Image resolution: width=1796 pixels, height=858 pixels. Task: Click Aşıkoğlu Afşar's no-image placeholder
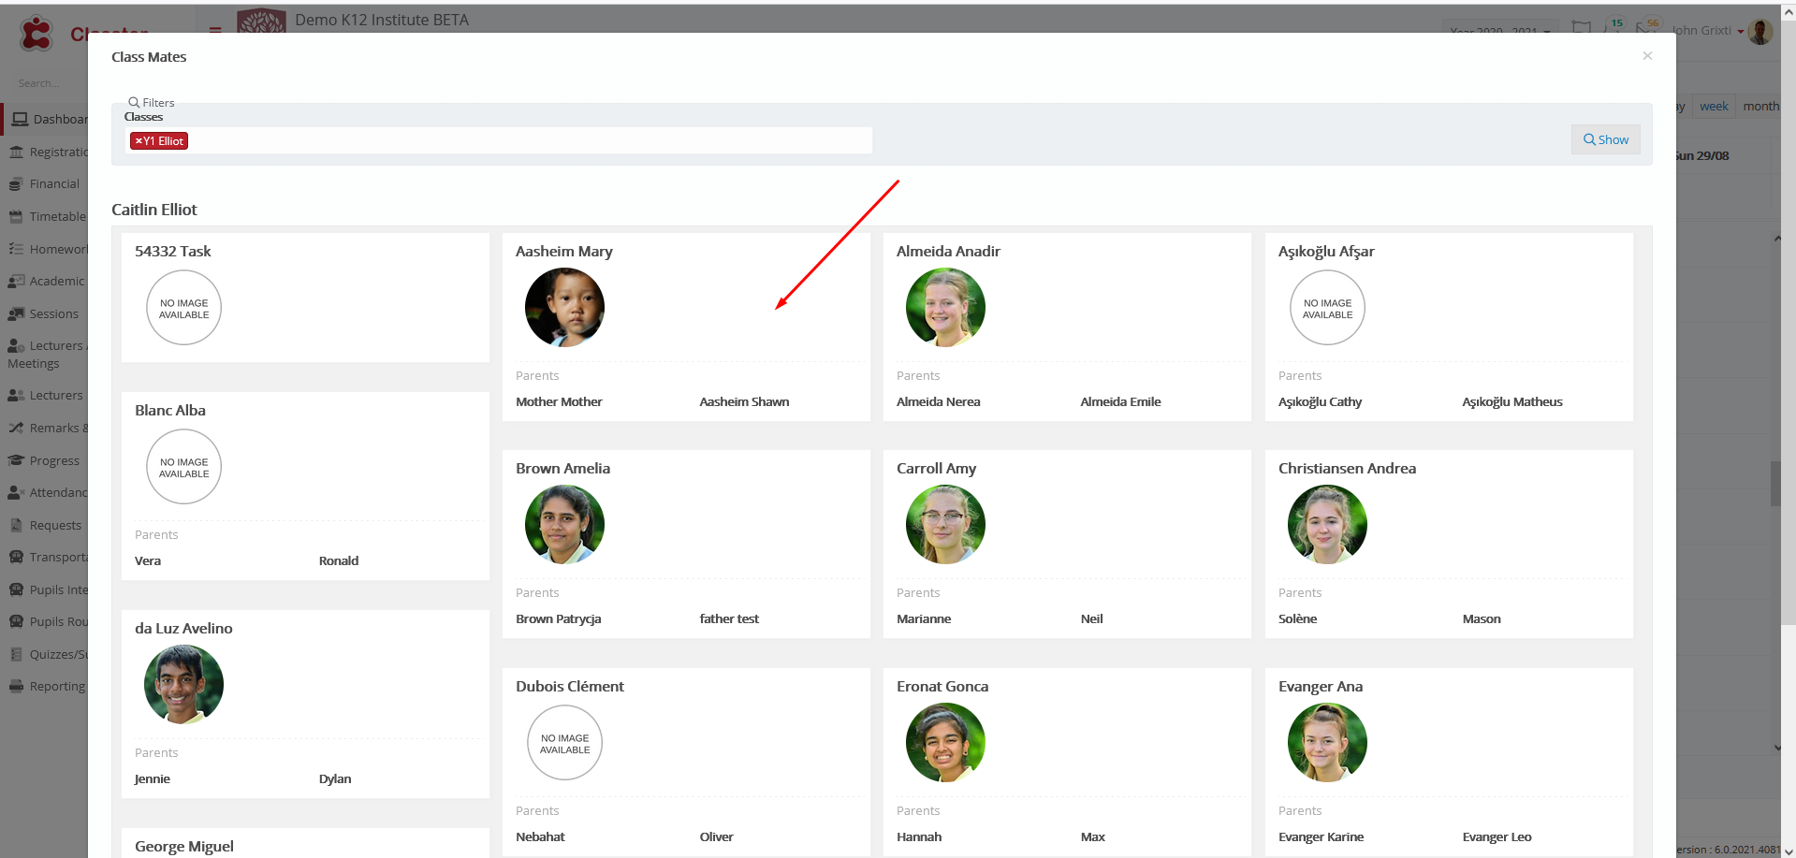pos(1327,308)
